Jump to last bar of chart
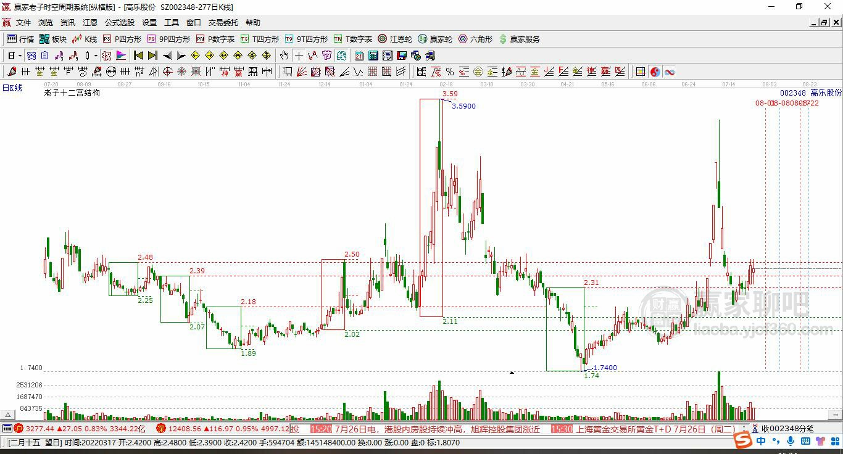Image resolution: width=843 pixels, height=454 pixels. (x=153, y=56)
